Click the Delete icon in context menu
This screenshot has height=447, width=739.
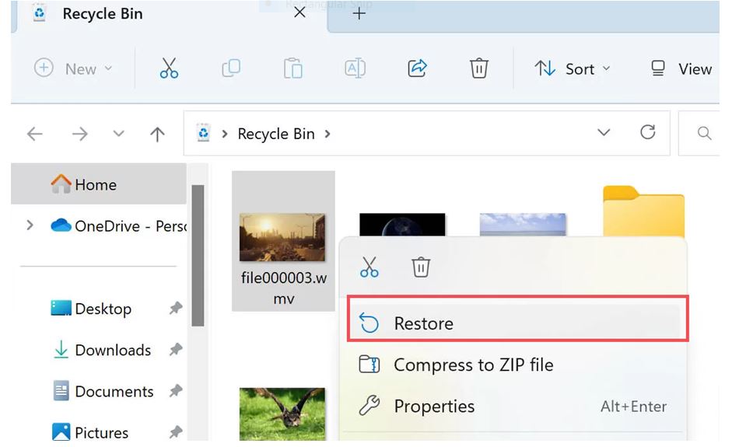point(421,267)
